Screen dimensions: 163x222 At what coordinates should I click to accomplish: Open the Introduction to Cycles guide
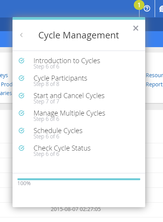67,61
